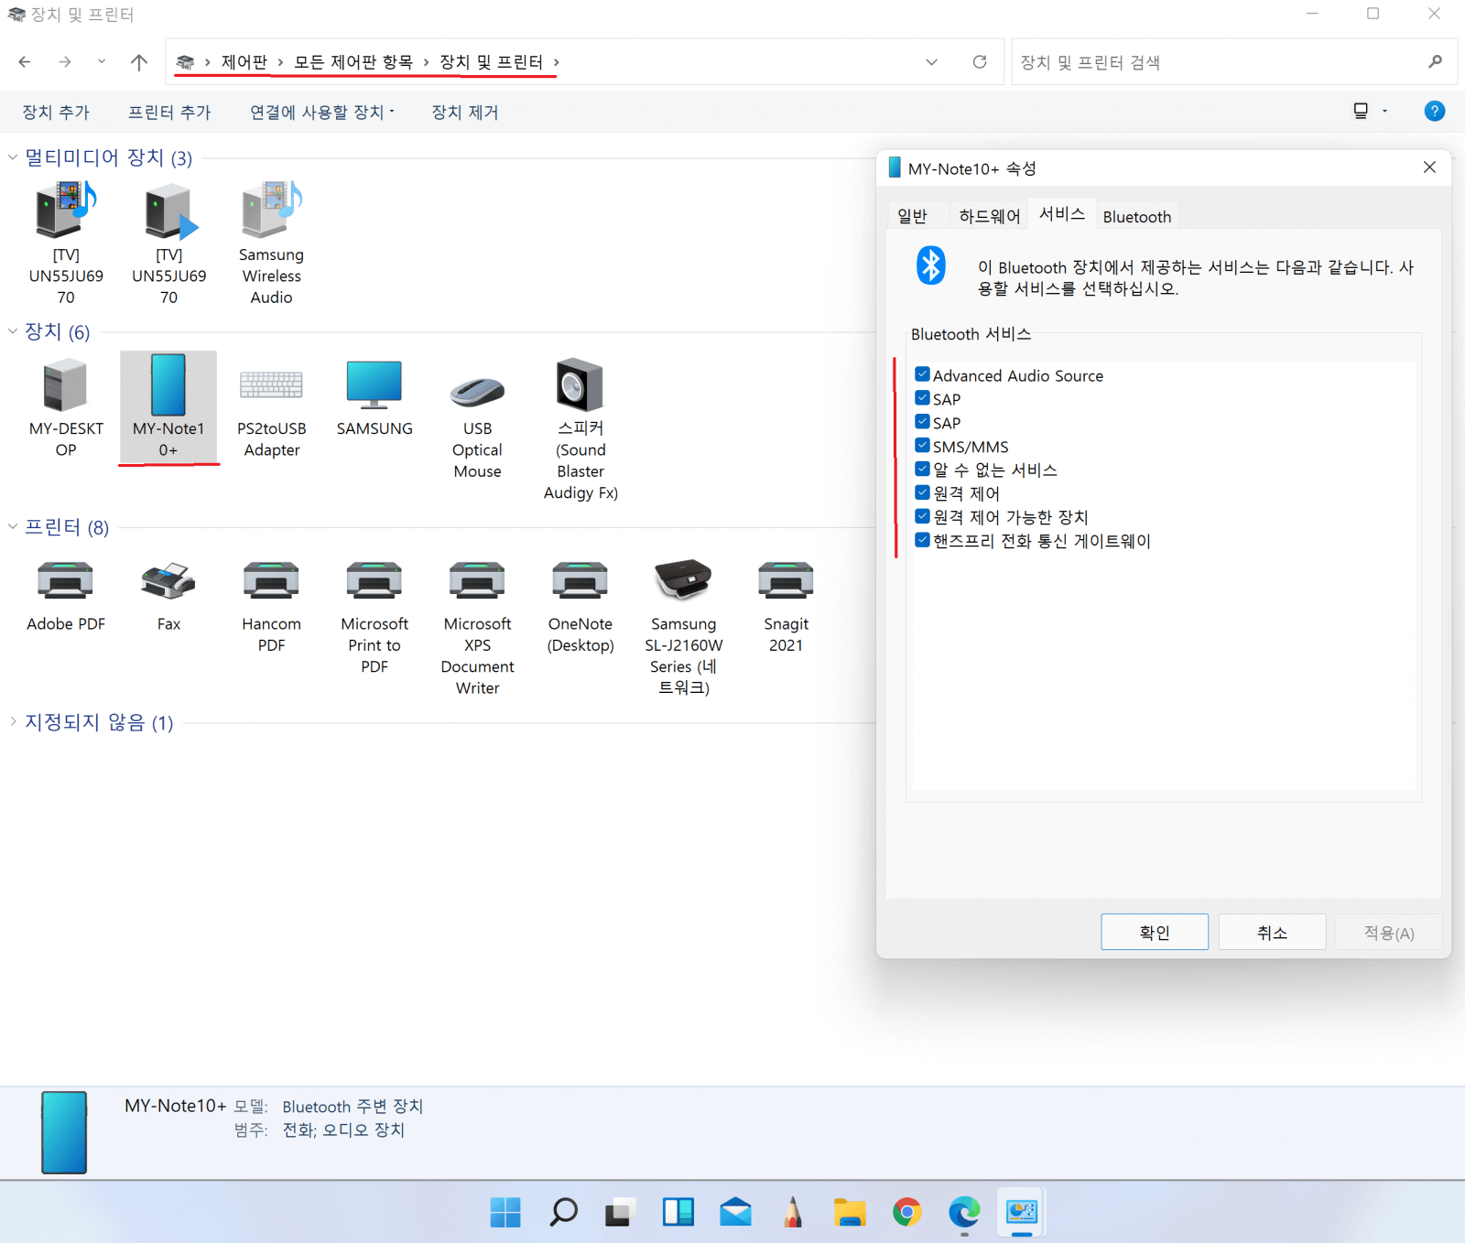The image size is (1465, 1243).
Task: Uncheck the SMS/MMS service checkbox
Action: (x=922, y=446)
